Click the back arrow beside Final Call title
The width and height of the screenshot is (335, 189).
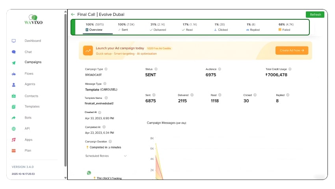click(73, 15)
